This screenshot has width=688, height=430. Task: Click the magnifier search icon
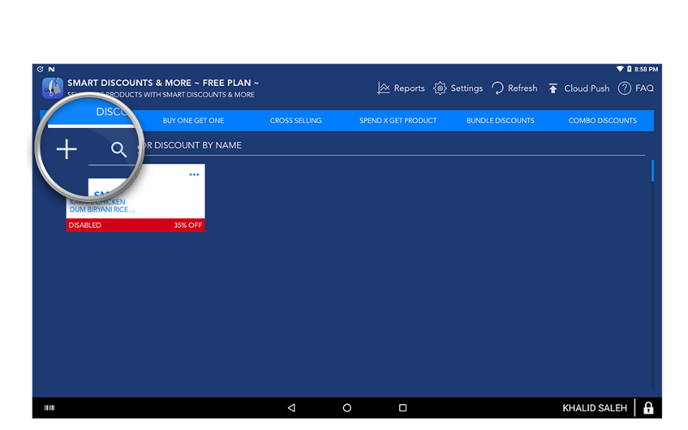[x=119, y=150]
